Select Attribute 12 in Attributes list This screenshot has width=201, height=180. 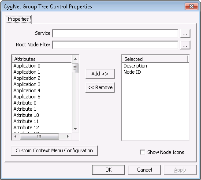26,127
